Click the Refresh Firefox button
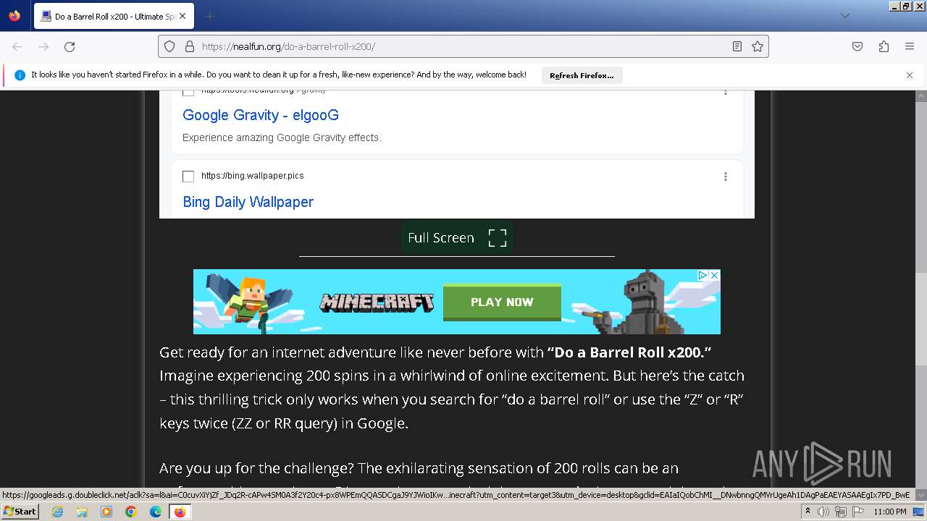This screenshot has width=927, height=521. click(x=582, y=75)
